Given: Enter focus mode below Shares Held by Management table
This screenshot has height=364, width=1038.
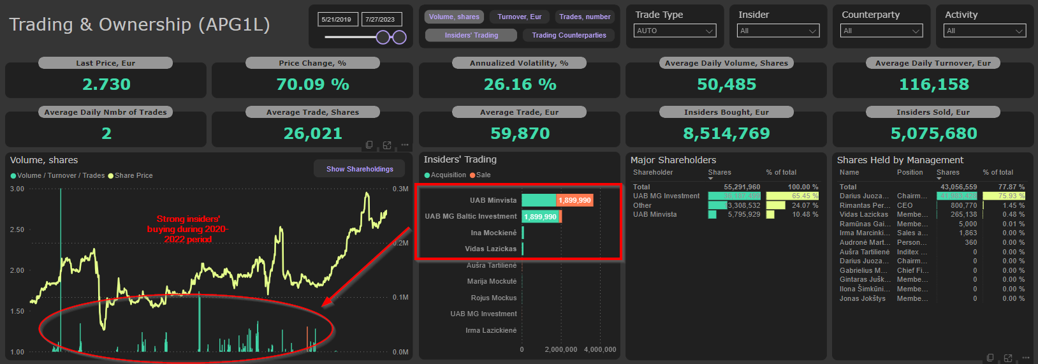Looking at the screenshot, I should click(x=1008, y=358).
